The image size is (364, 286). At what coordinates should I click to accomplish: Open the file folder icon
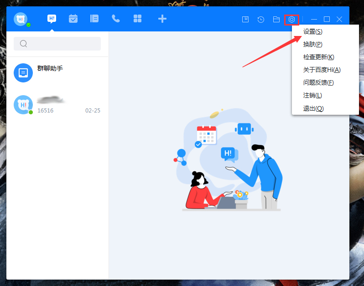tap(276, 20)
